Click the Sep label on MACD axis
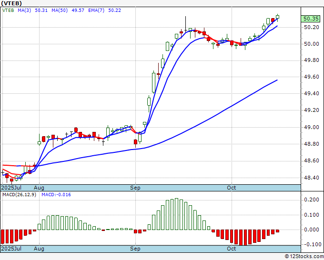This screenshot has width=324, height=260. (x=135, y=249)
